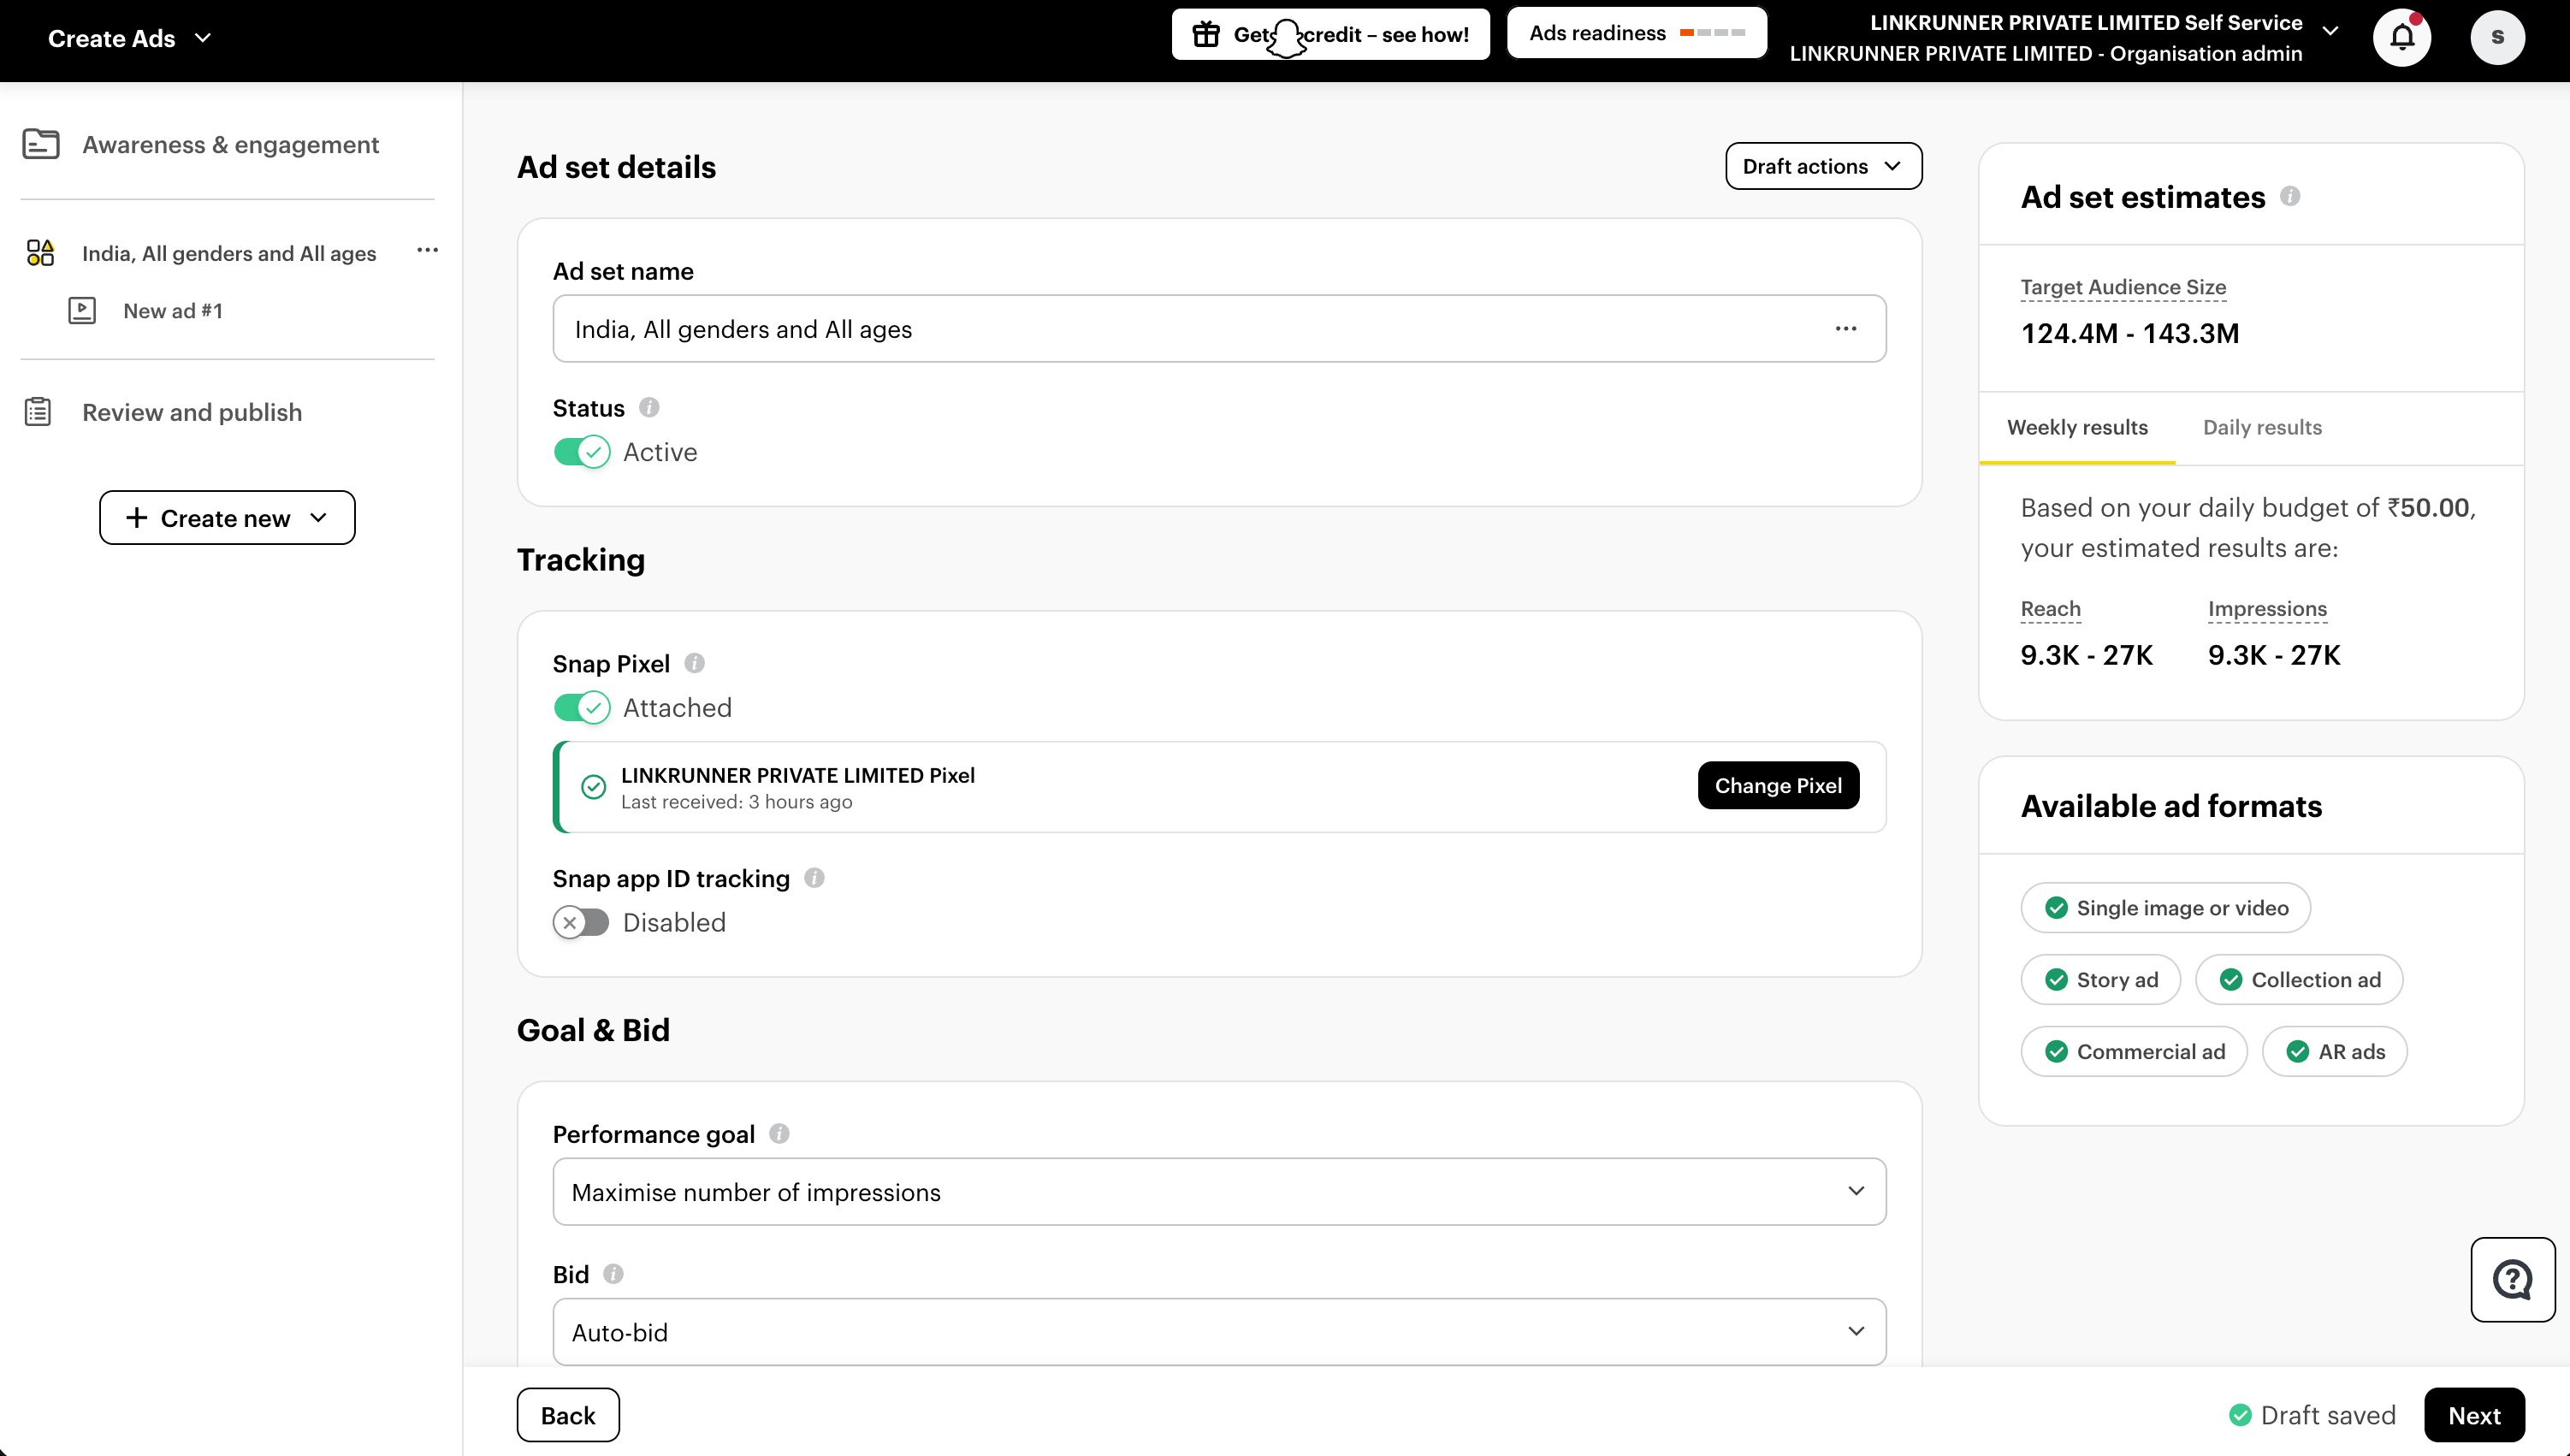
Task: Show info for Snap app ID tracking
Action: [x=814, y=878]
